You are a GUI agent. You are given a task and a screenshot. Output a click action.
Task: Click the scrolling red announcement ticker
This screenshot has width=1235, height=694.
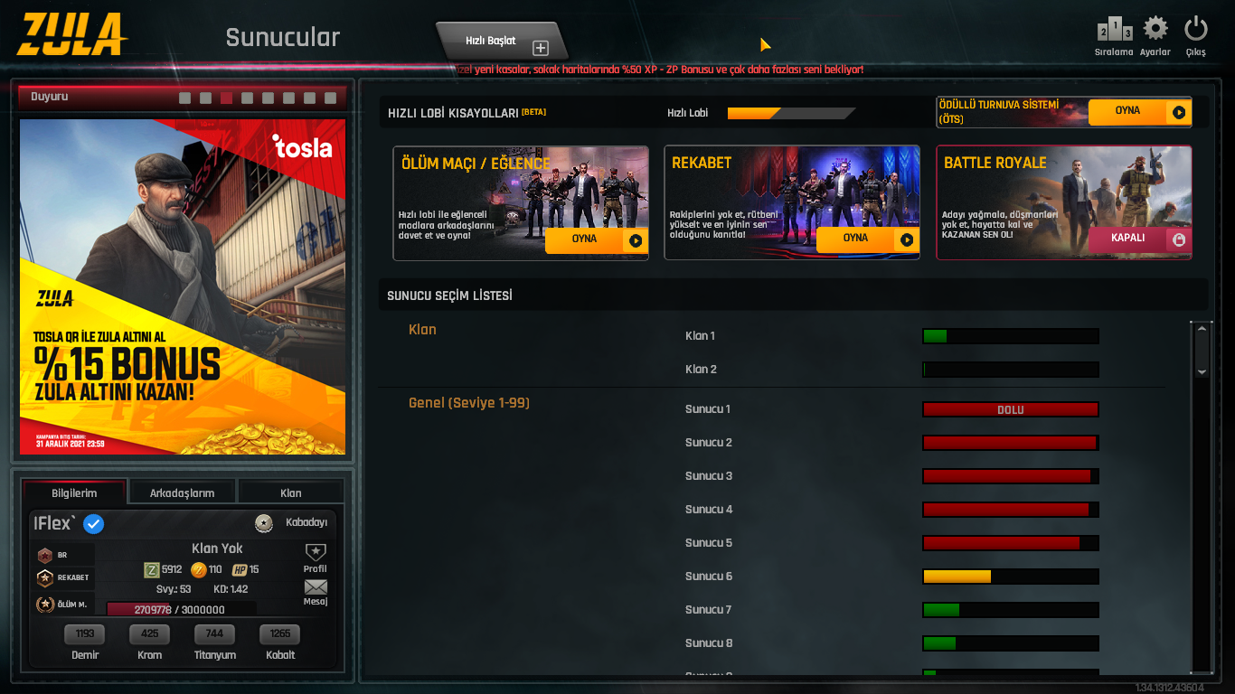[x=658, y=70]
